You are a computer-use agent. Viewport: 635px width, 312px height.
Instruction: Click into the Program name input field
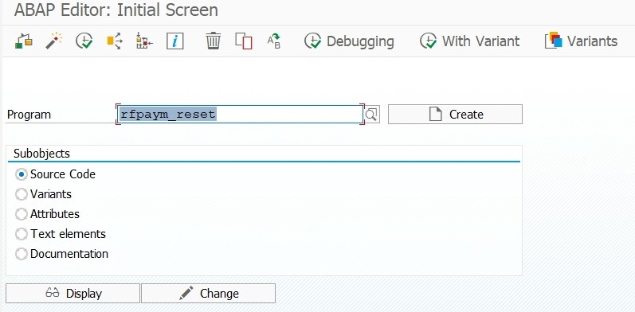click(240, 115)
